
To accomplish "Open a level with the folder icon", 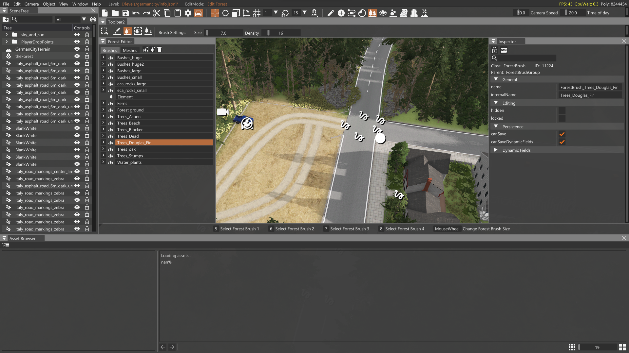I will tap(115, 13).
